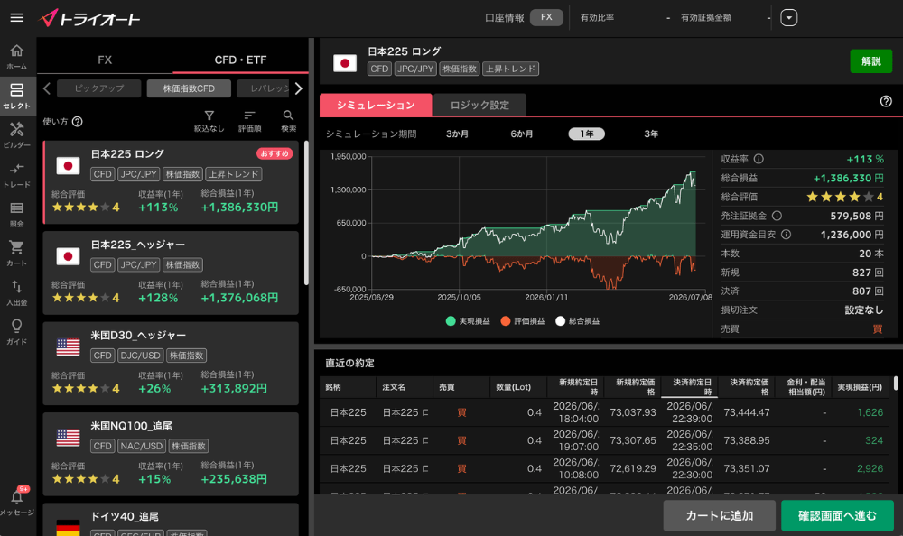Open the カート sidebar item

point(16,254)
